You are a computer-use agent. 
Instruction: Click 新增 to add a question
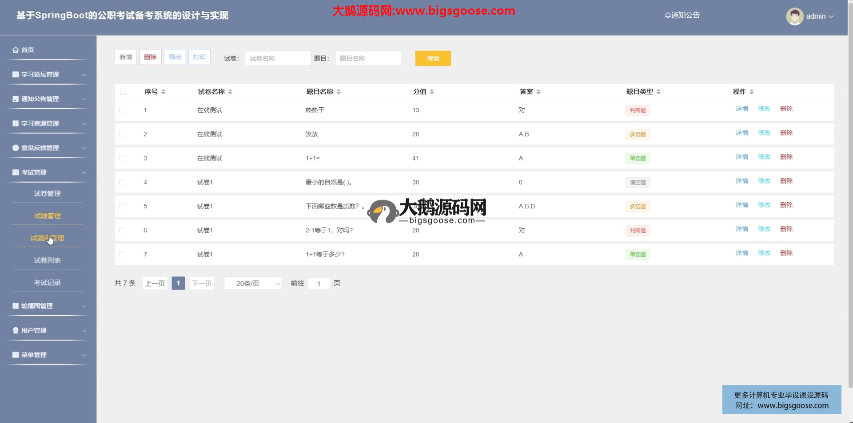pyautogui.click(x=126, y=57)
